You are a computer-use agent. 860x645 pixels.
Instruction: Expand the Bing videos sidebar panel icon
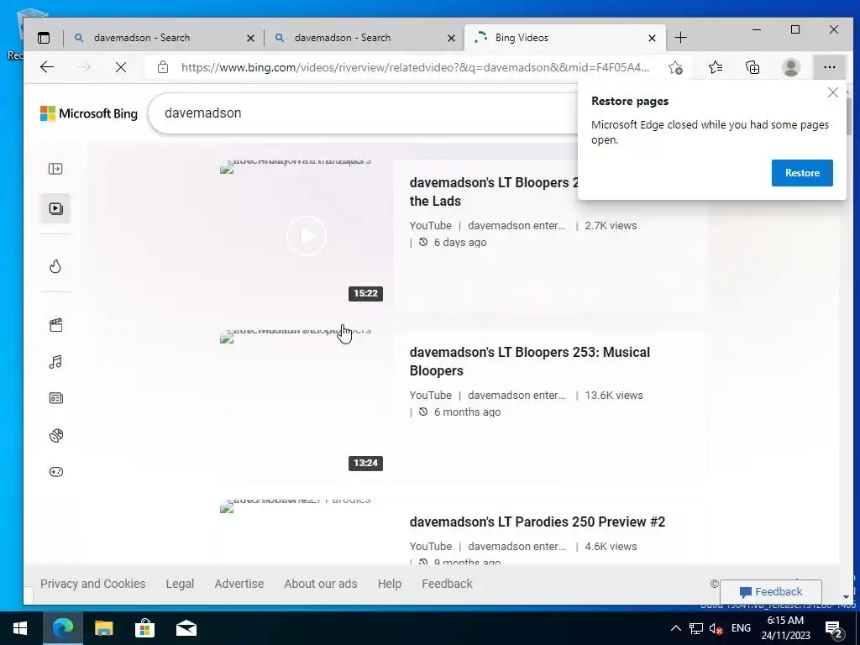(55, 169)
